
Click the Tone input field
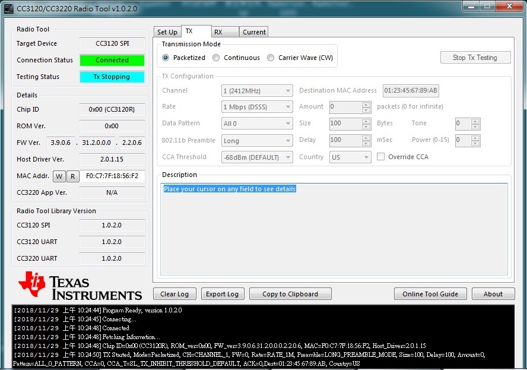(463, 124)
